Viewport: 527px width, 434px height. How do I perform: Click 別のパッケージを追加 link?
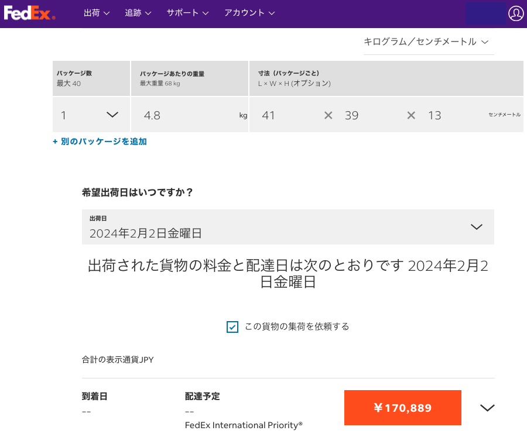100,142
